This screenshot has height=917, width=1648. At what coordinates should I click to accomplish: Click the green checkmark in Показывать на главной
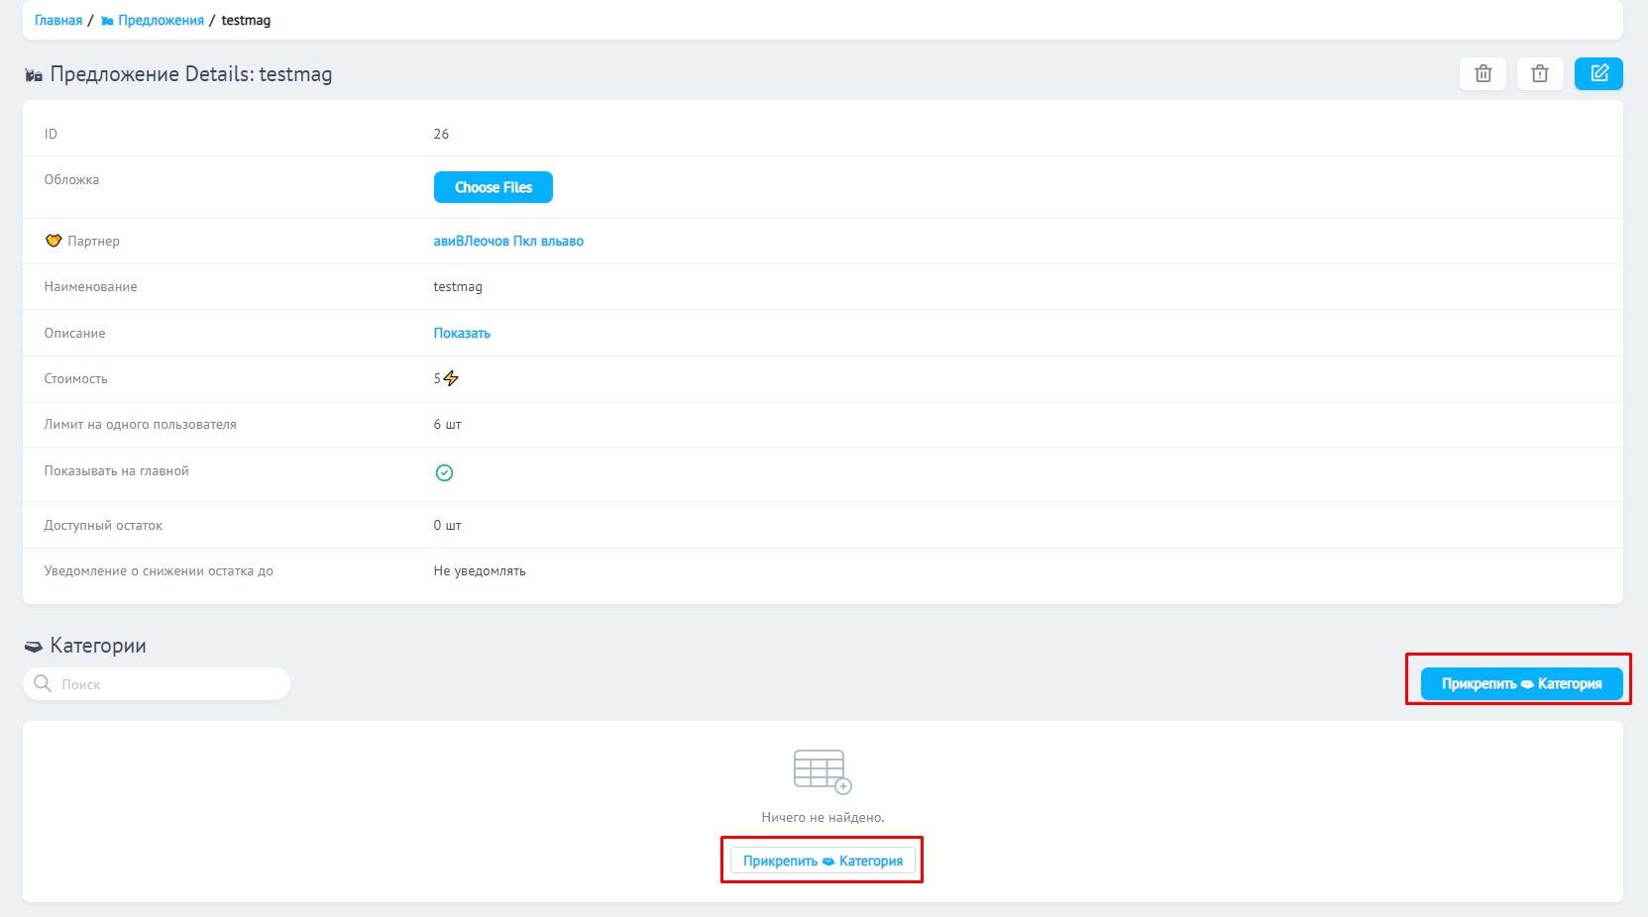(x=444, y=473)
